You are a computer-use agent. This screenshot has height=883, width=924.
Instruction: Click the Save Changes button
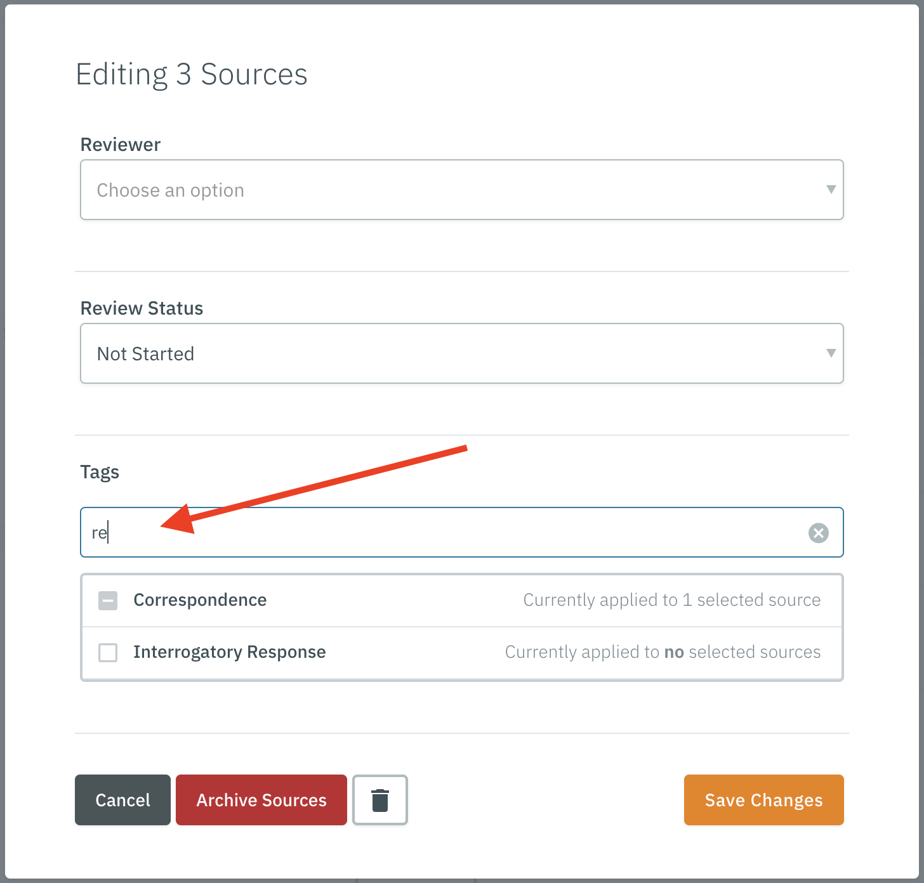pos(764,800)
